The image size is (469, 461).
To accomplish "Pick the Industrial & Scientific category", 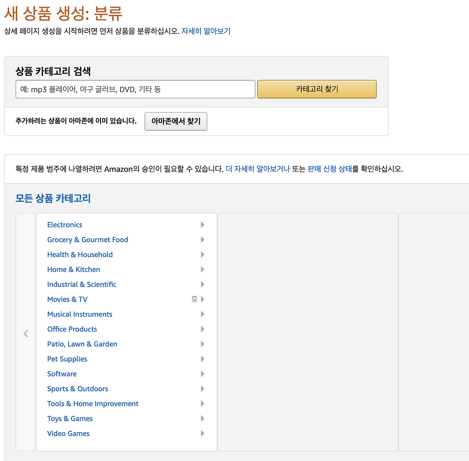I will tap(82, 284).
